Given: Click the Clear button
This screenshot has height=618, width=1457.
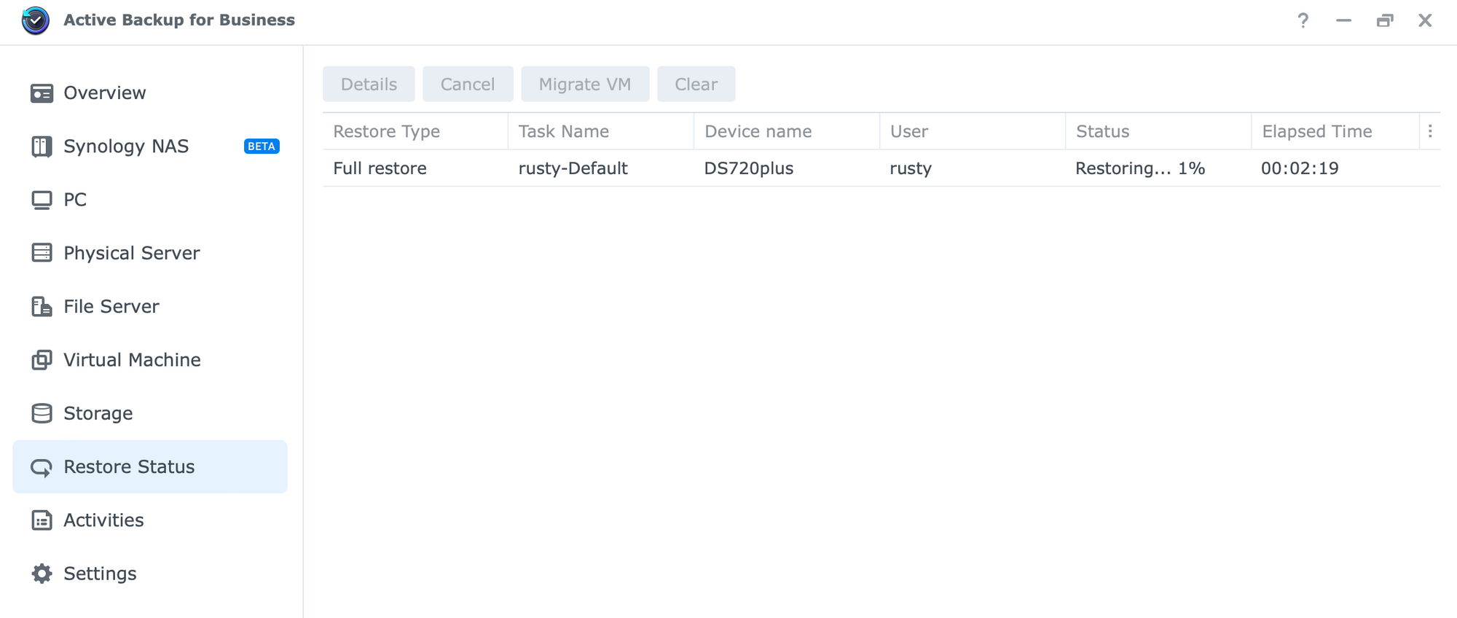Looking at the screenshot, I should coord(696,84).
